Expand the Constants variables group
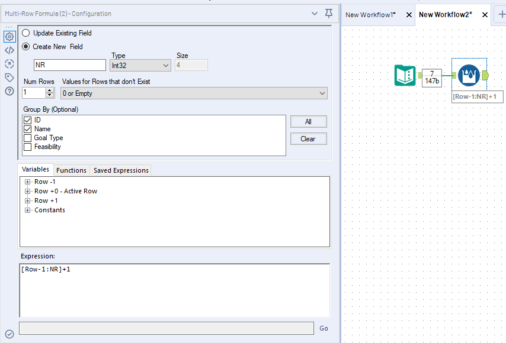This screenshot has height=343, width=506. [x=27, y=210]
